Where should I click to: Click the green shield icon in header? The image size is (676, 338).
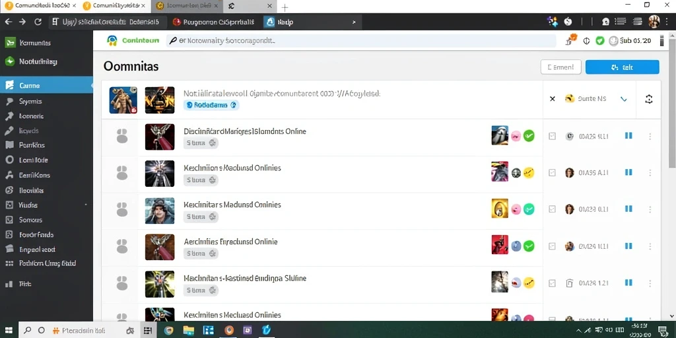point(599,41)
